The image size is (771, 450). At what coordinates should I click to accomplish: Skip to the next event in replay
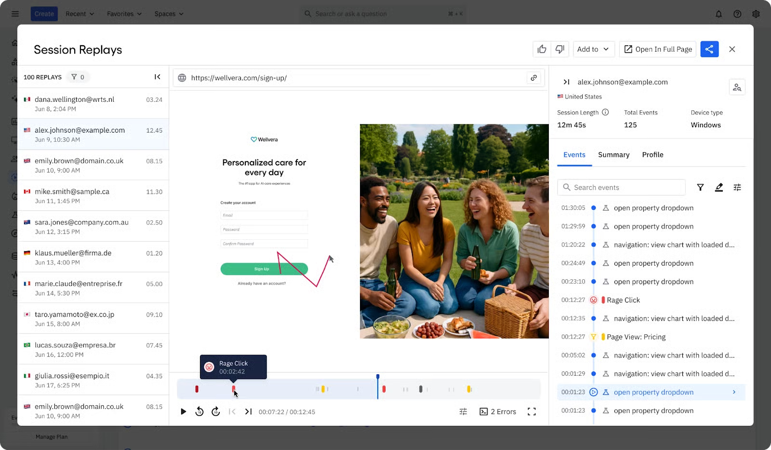point(248,412)
